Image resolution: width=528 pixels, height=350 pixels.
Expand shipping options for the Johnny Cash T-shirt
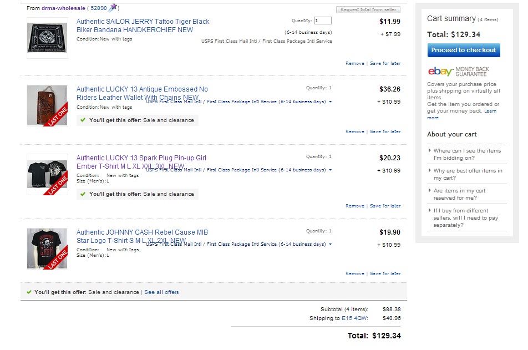coord(331,245)
